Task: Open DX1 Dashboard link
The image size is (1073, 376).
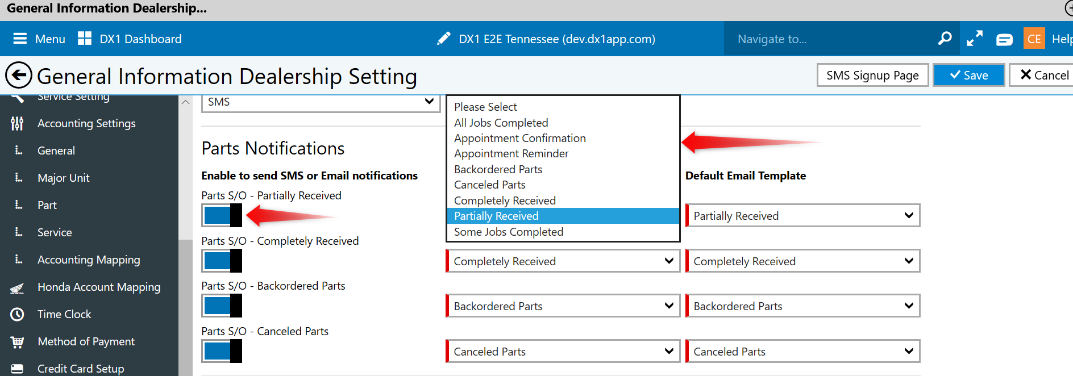Action: pos(140,39)
